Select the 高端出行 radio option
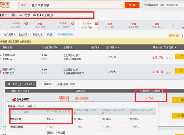 pyautogui.click(x=47, y=84)
